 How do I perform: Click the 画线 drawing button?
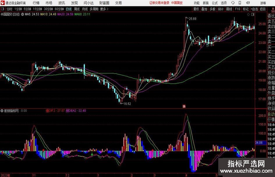click(x=229, y=9)
